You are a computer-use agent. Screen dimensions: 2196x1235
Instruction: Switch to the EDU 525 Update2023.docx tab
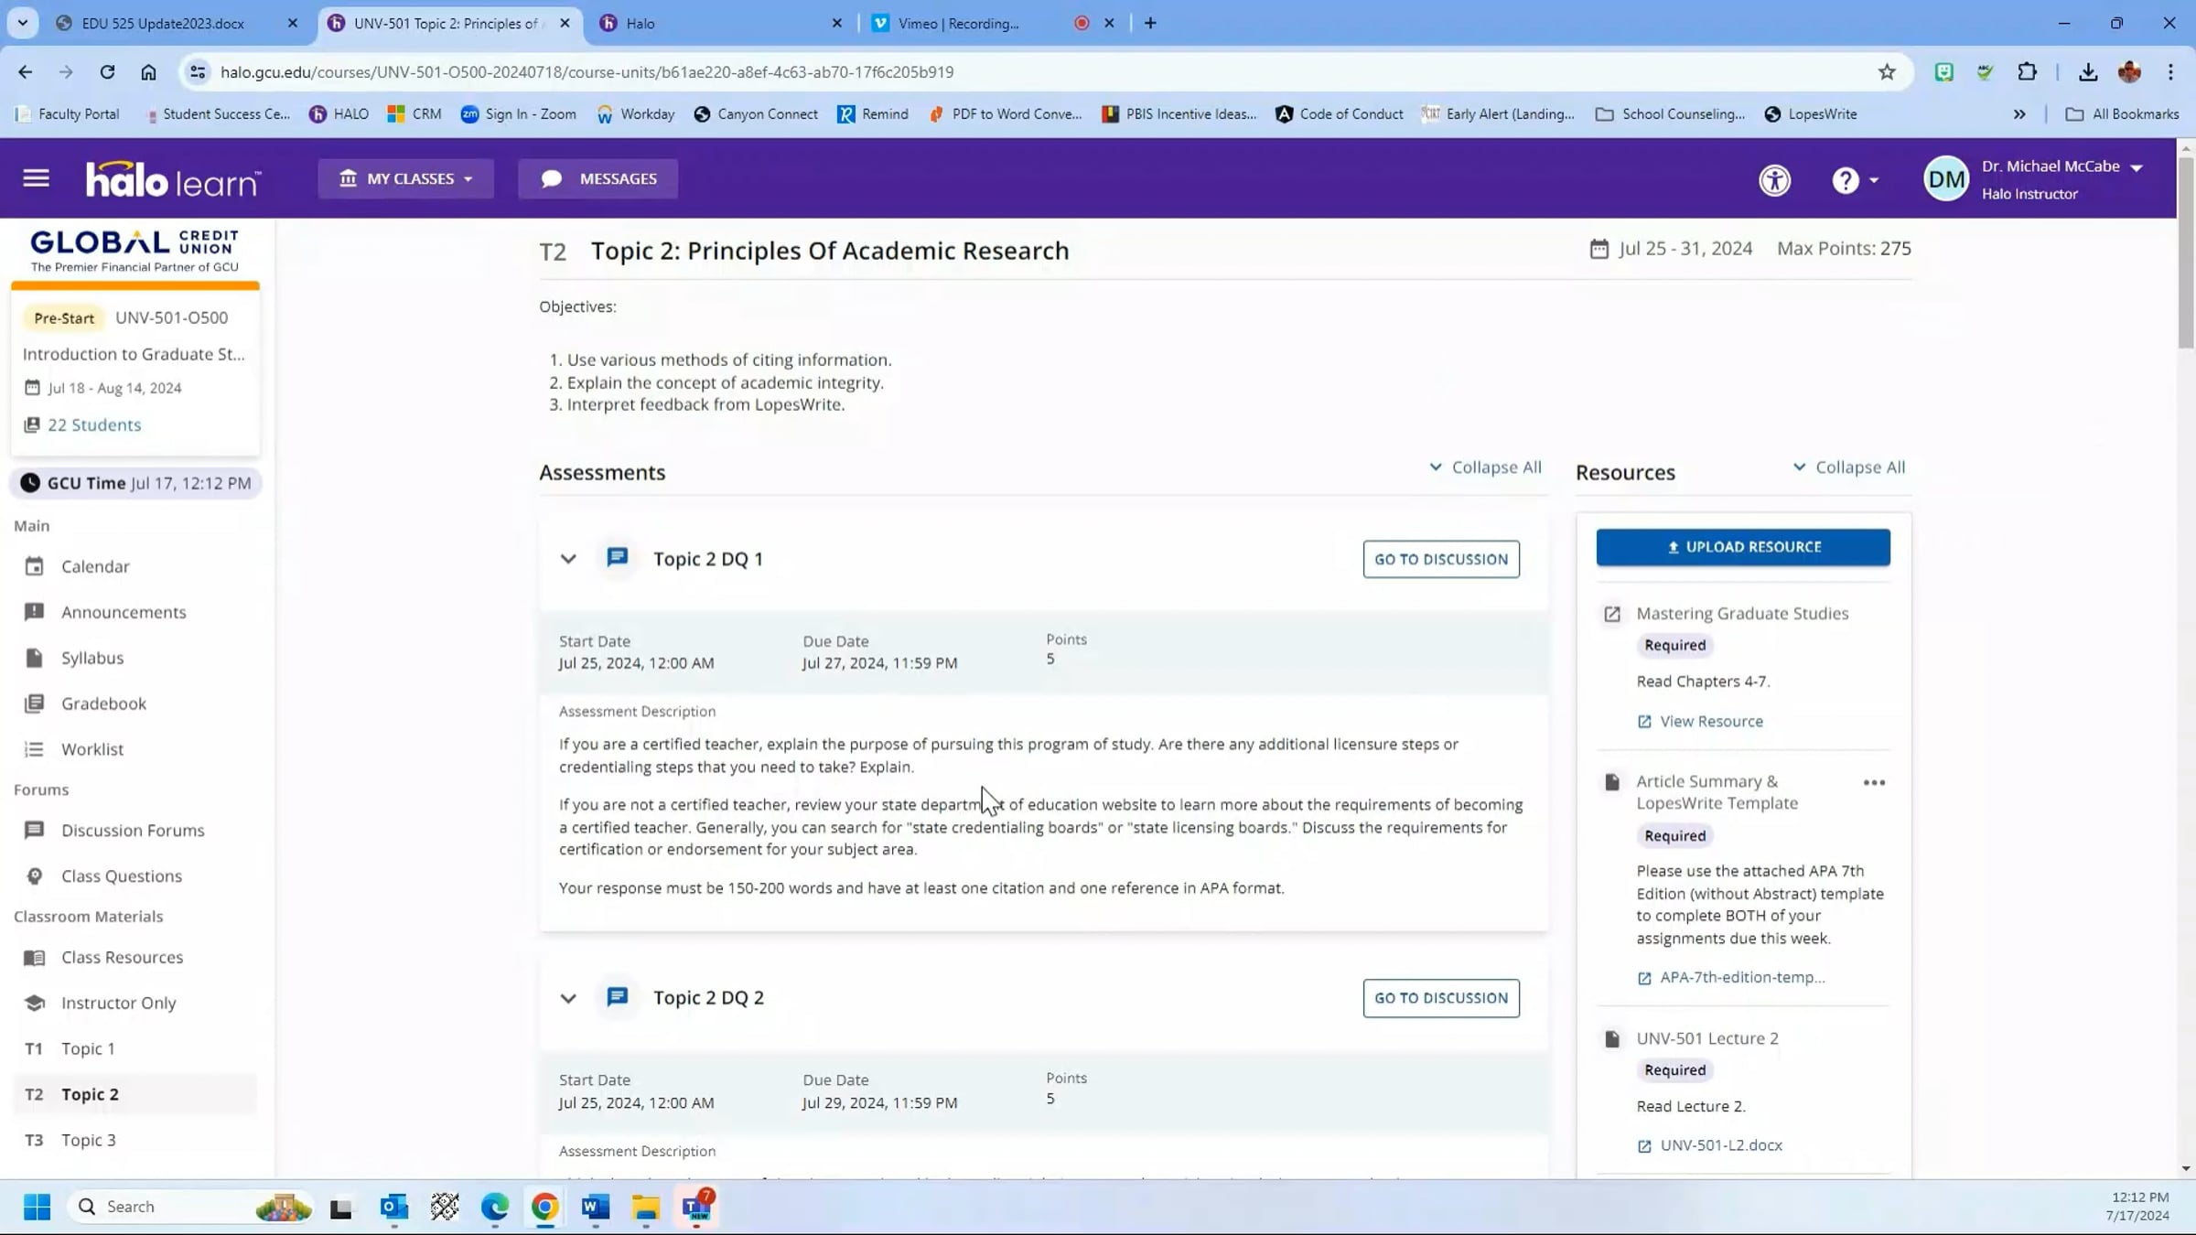pos(163,24)
